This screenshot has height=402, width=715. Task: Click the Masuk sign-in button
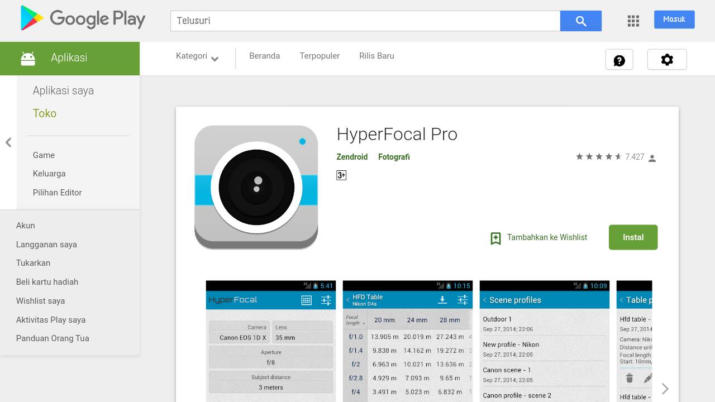click(674, 20)
